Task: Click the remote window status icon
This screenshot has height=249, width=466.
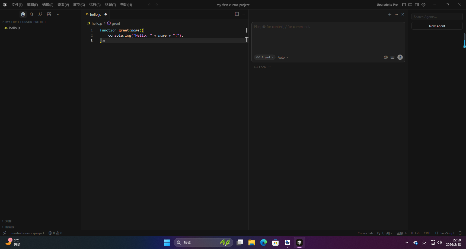Action: [x=5, y=233]
